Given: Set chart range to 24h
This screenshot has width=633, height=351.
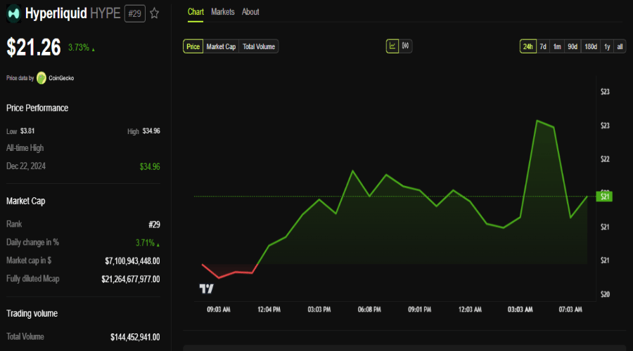Looking at the screenshot, I should point(528,46).
